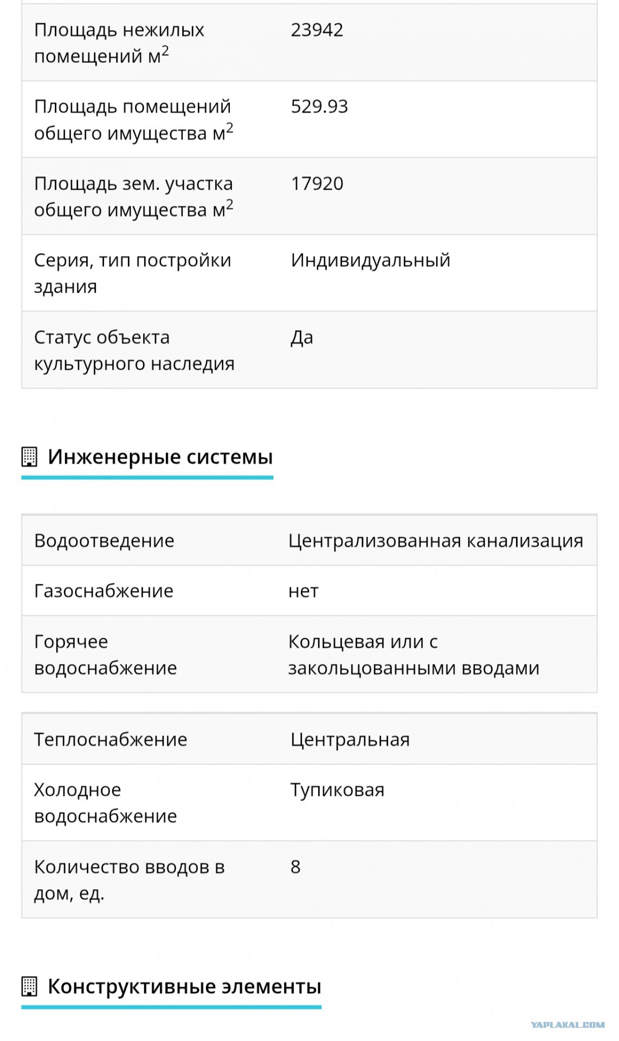This screenshot has height=1041, width=619.
Task: Click the 529.93 common property area value
Action: pos(319,106)
